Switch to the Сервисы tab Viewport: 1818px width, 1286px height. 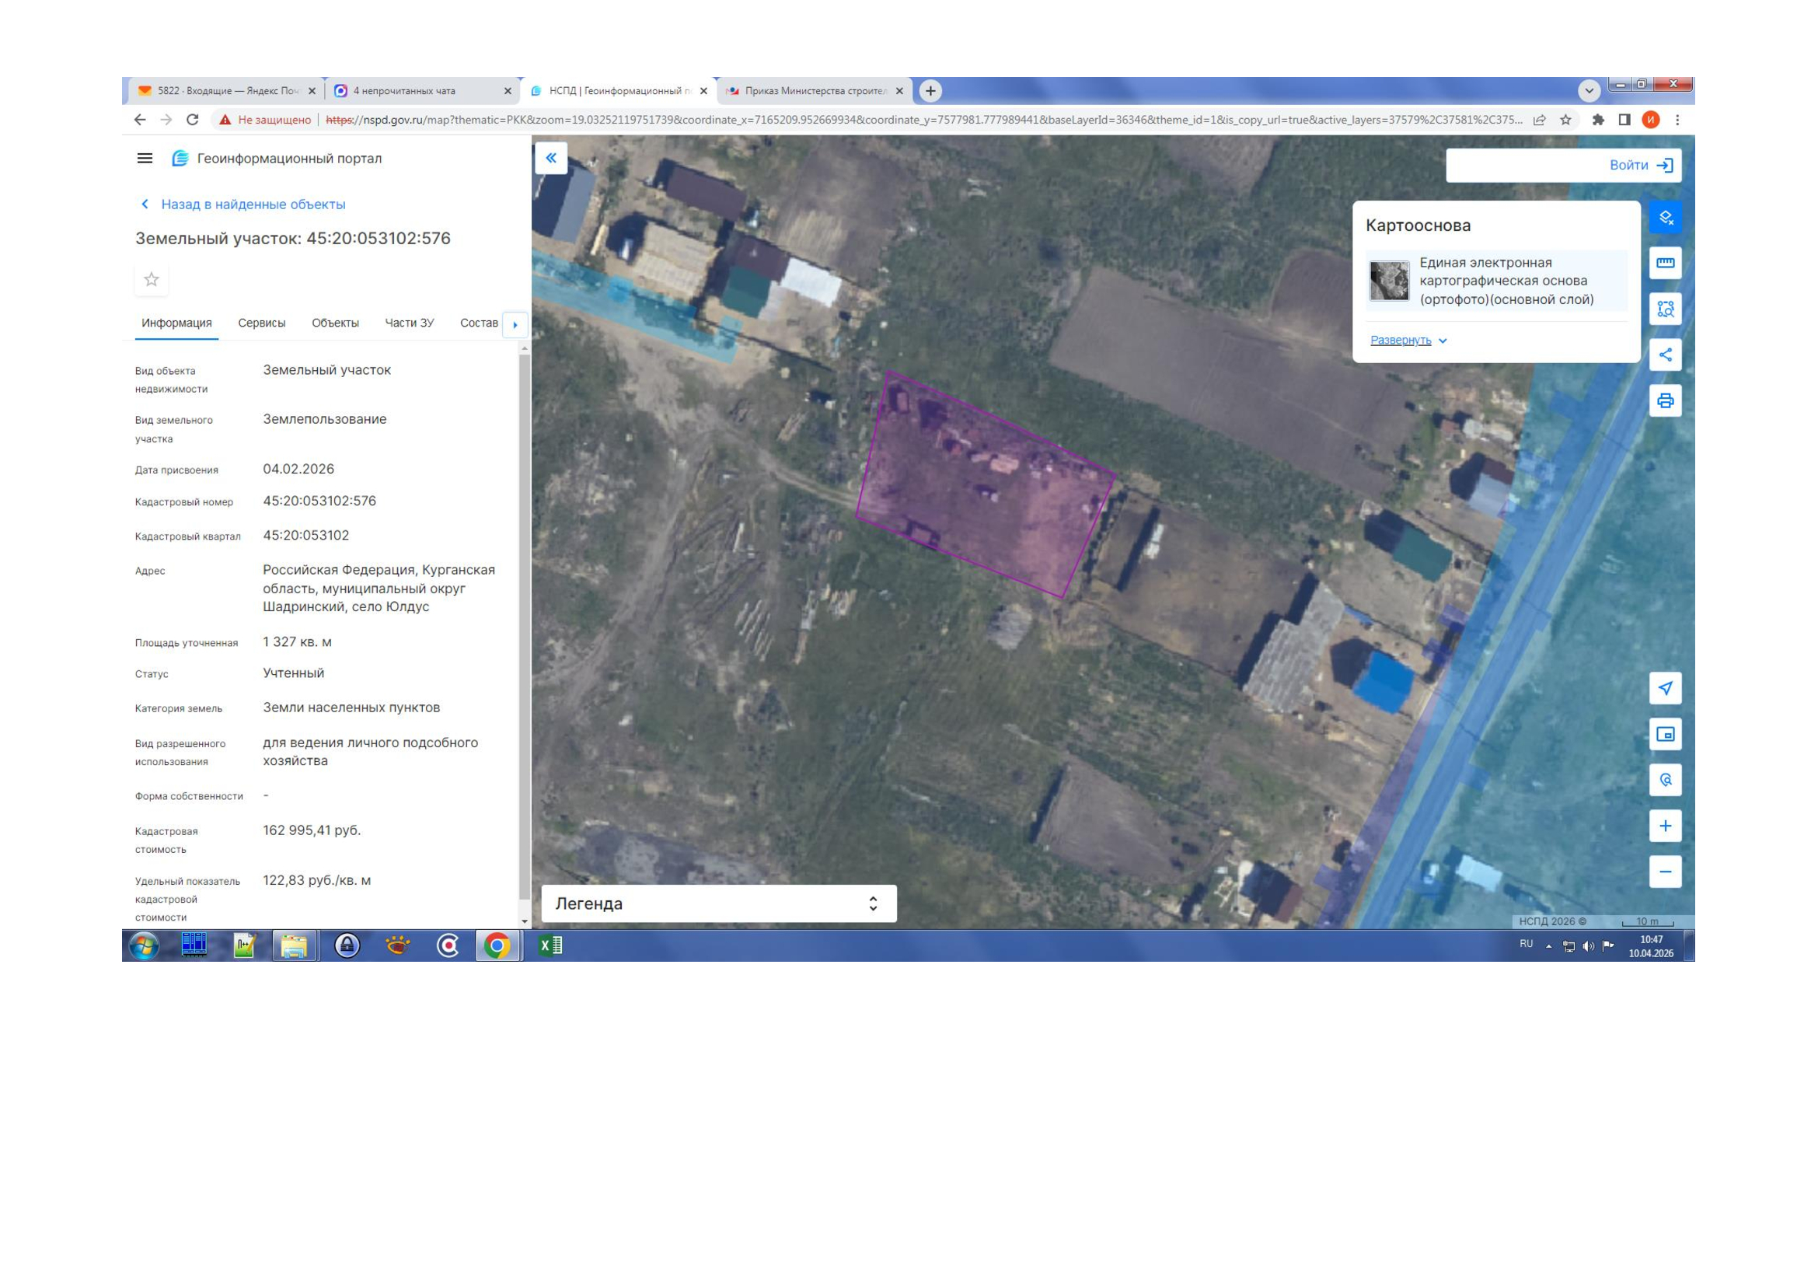coord(261,323)
